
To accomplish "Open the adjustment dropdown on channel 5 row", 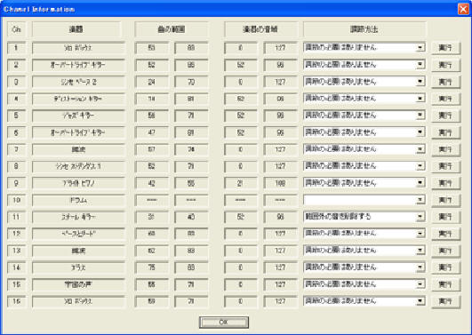I will tap(364, 115).
